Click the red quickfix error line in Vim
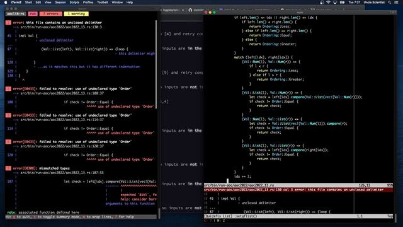 tap(298, 190)
